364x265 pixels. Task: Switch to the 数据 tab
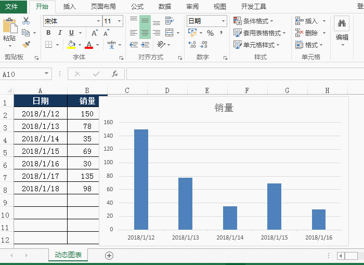[x=165, y=7]
